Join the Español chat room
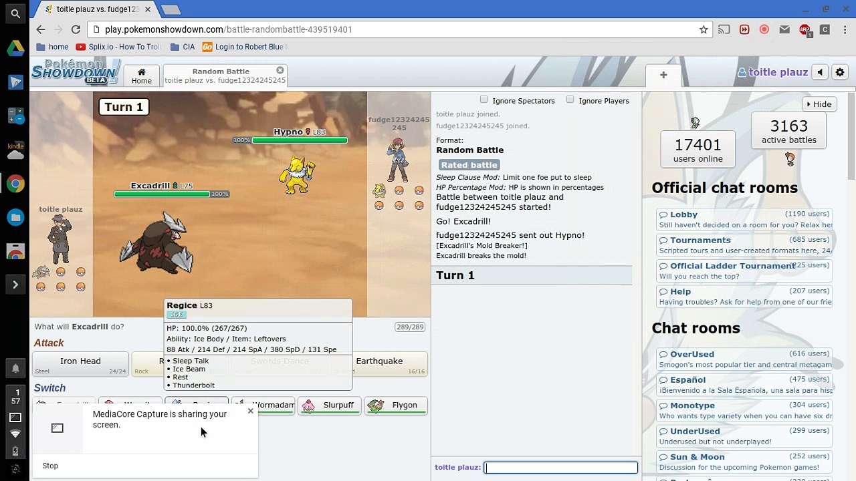This screenshot has height=481, width=856. coord(744,385)
